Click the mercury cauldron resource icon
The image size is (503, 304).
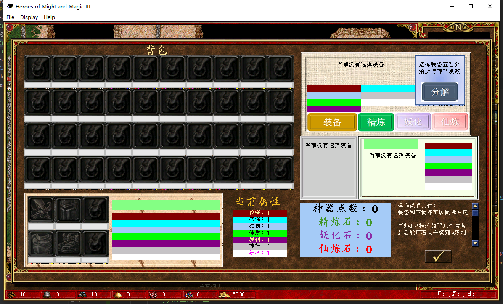47,294
